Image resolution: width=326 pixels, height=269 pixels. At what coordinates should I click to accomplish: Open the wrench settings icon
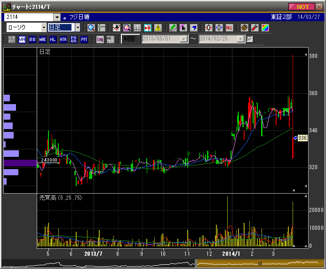pos(254,27)
